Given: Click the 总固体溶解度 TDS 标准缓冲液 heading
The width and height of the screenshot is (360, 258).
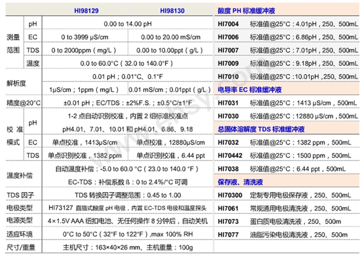Looking at the screenshot, I should tap(261, 129).
